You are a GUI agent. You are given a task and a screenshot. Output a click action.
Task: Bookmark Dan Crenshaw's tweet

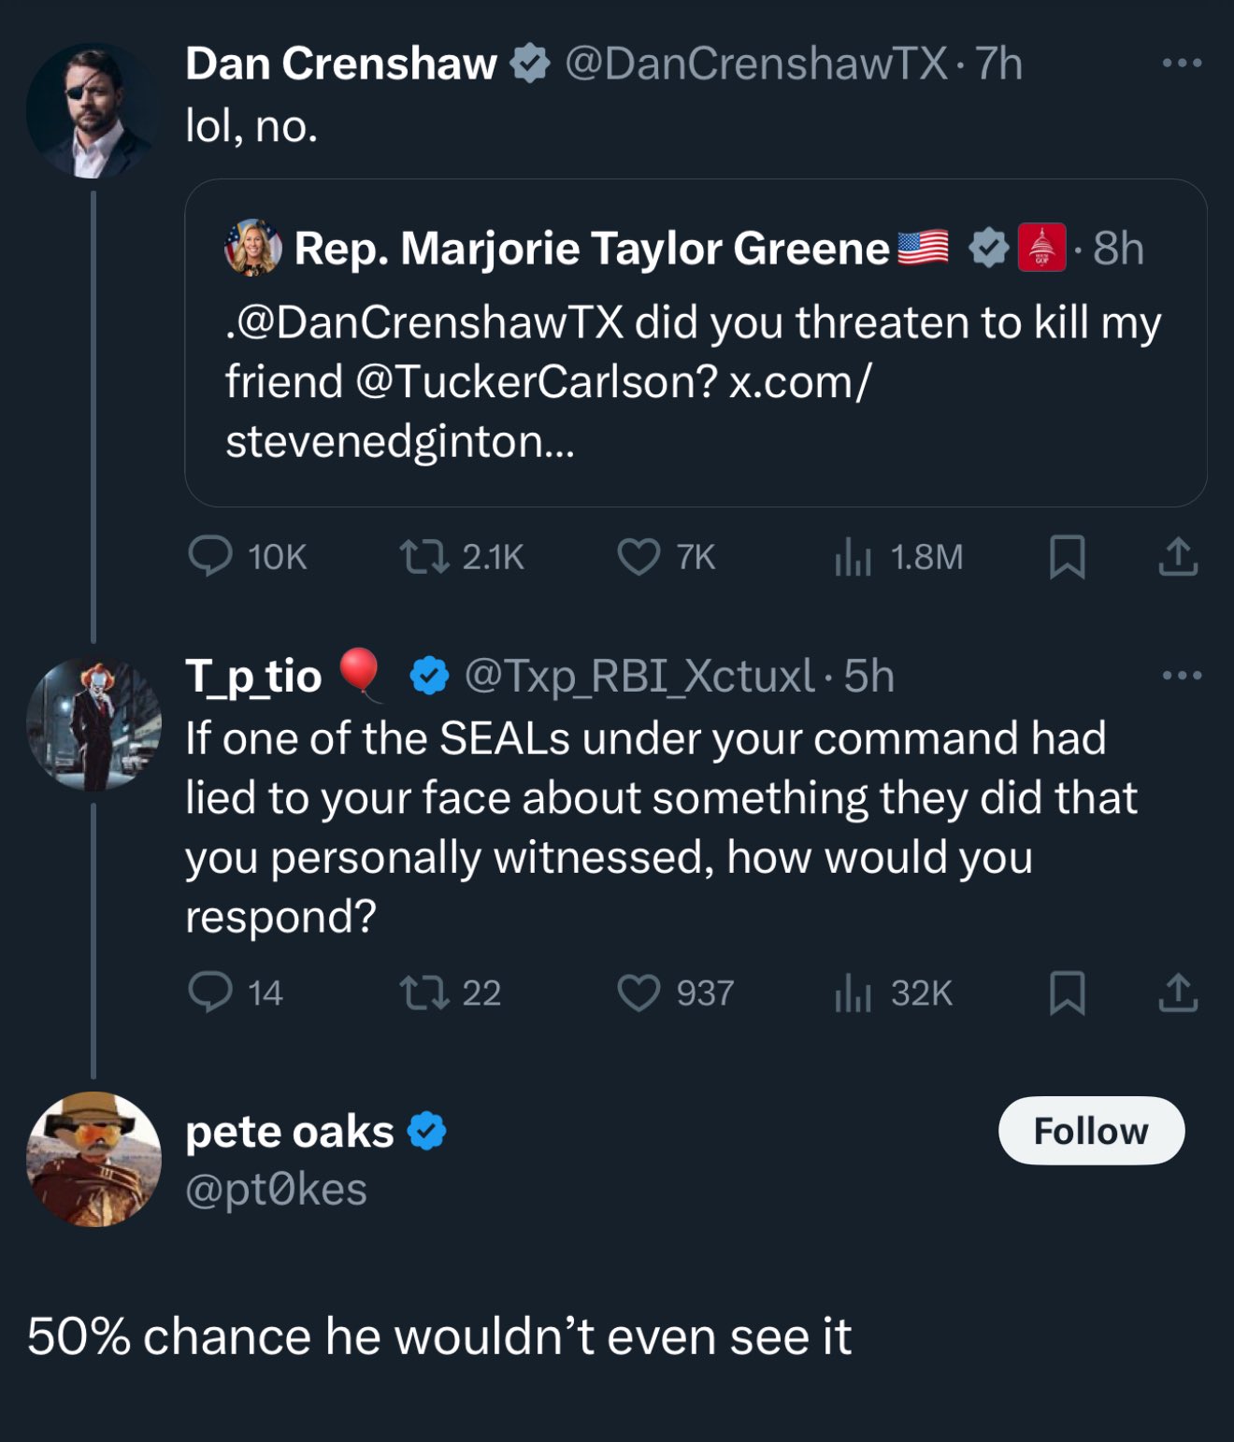pos(1068,556)
